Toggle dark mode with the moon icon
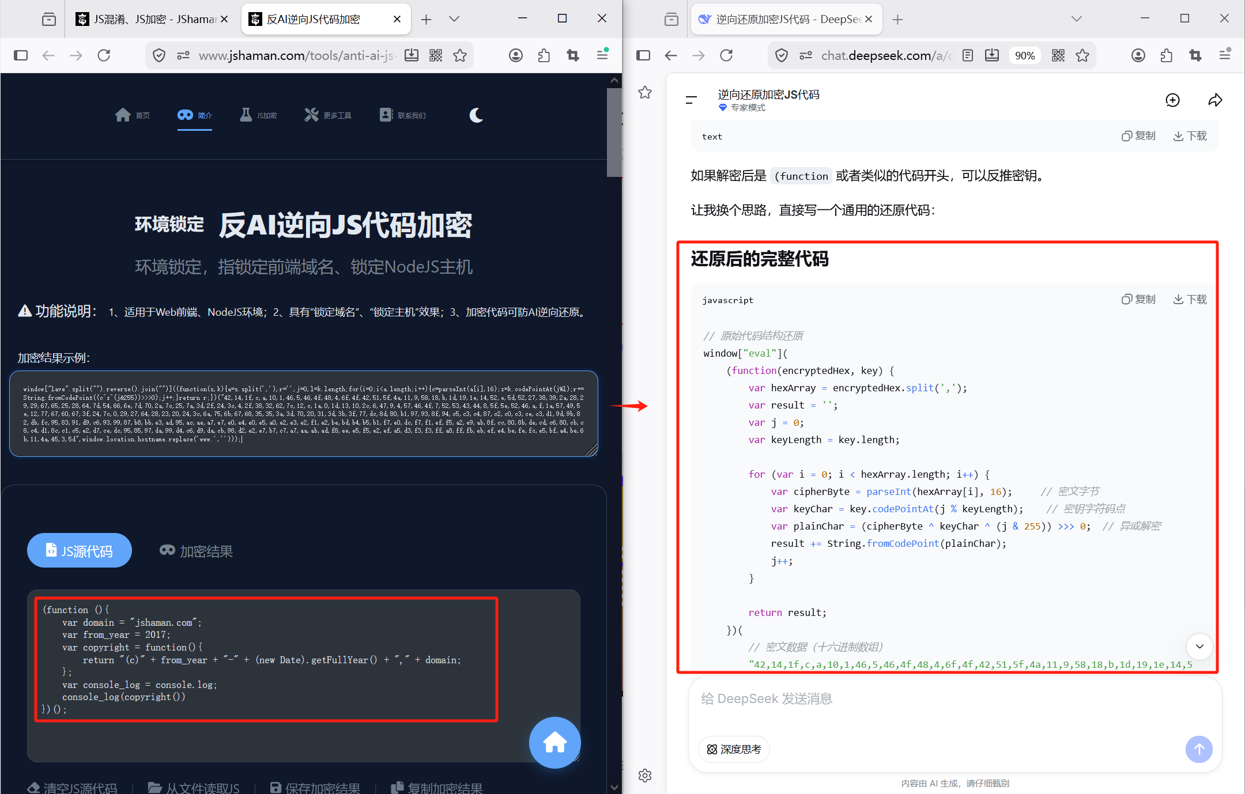 [476, 115]
